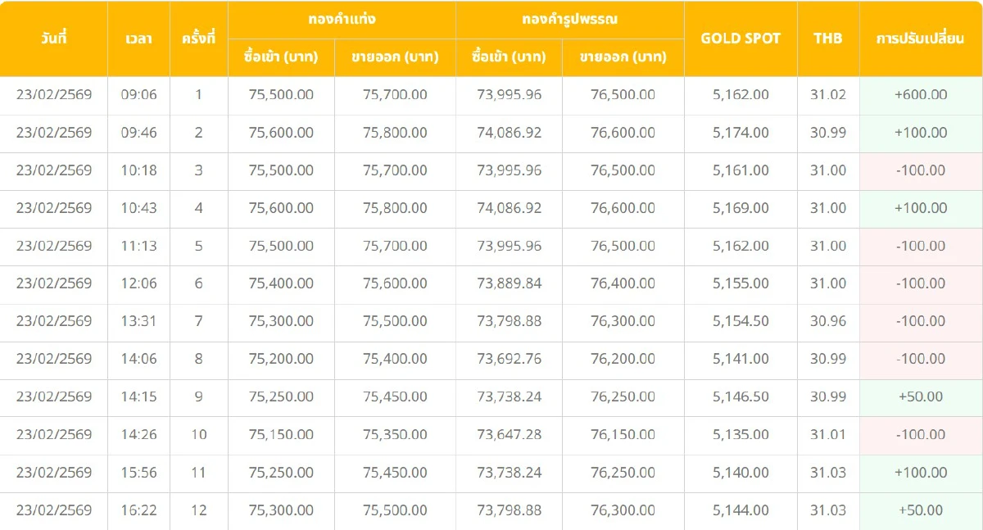Click the 14:15 time cell
This screenshot has height=530, width=983.
pyautogui.click(x=138, y=396)
